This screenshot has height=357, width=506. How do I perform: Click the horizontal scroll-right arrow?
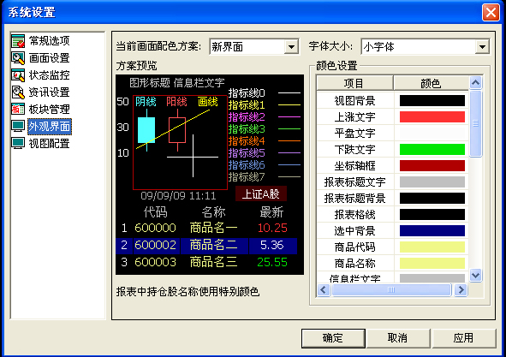[x=461, y=290]
